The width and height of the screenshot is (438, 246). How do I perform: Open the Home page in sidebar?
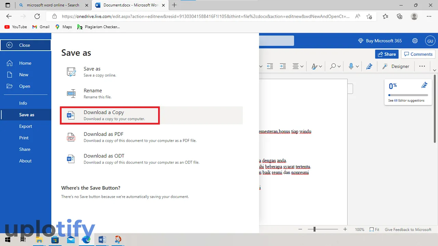(x=25, y=63)
